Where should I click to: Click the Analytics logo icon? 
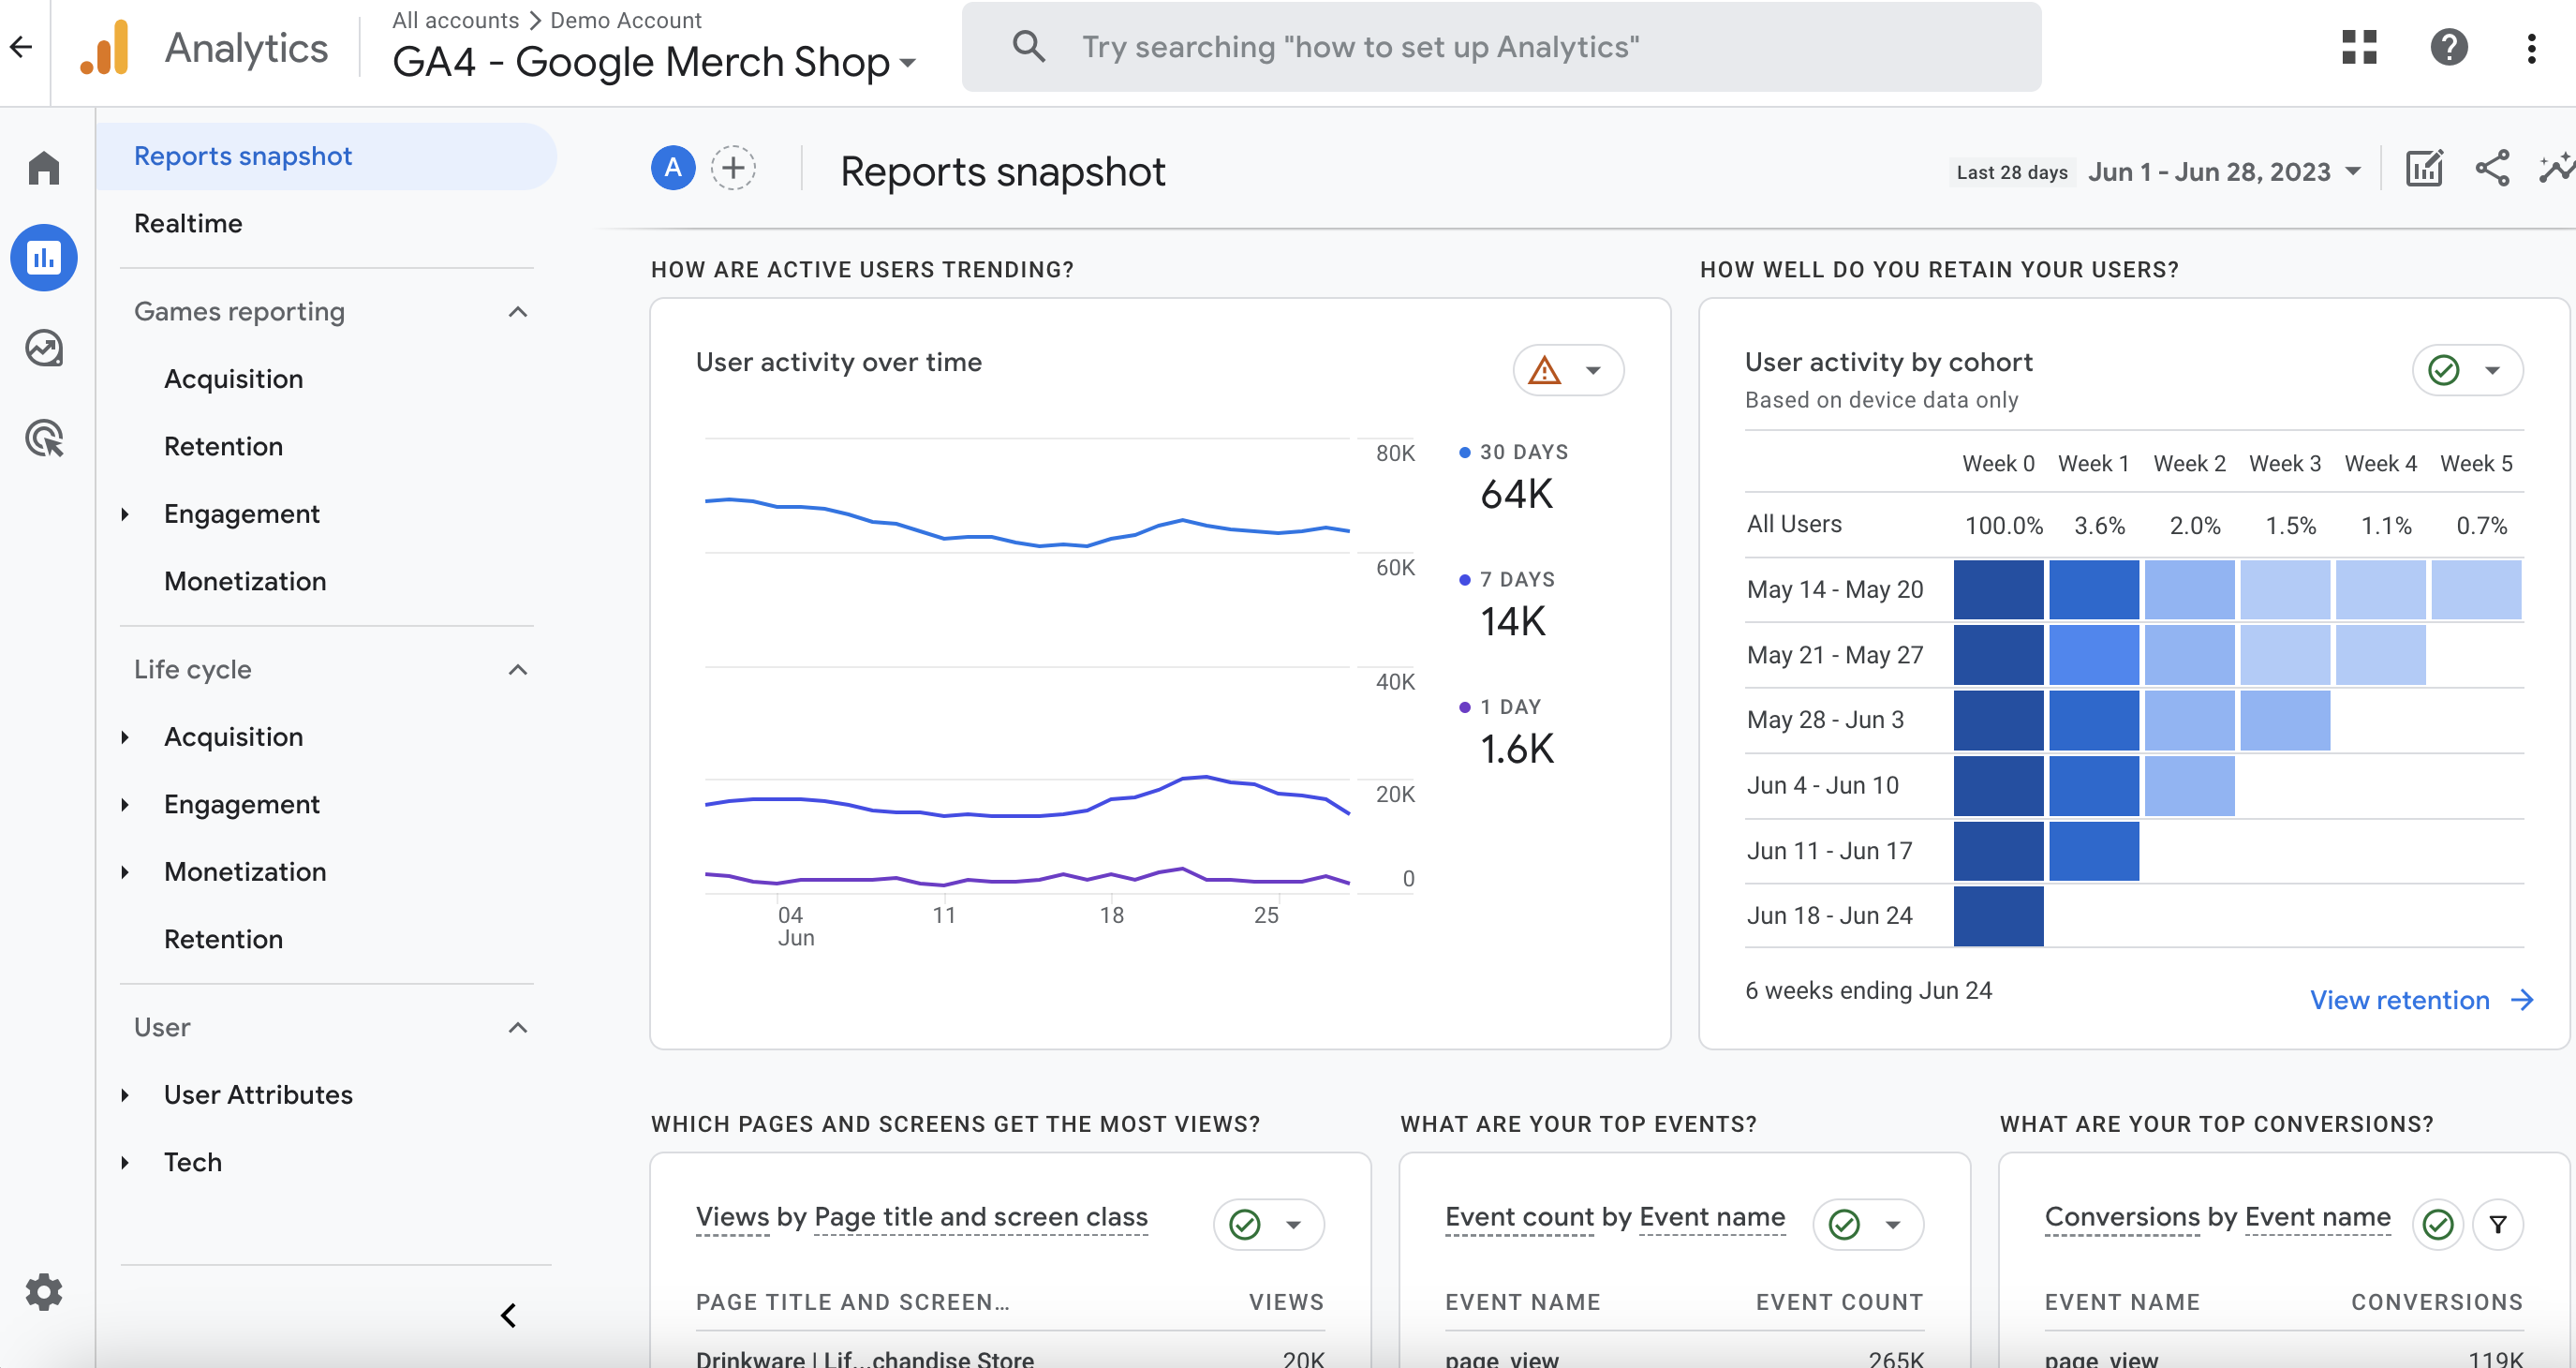click(105, 47)
